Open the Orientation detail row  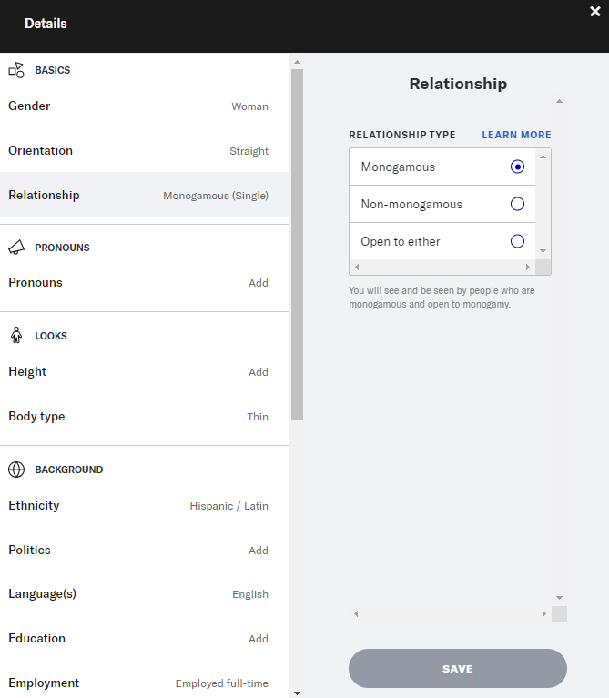tap(145, 150)
